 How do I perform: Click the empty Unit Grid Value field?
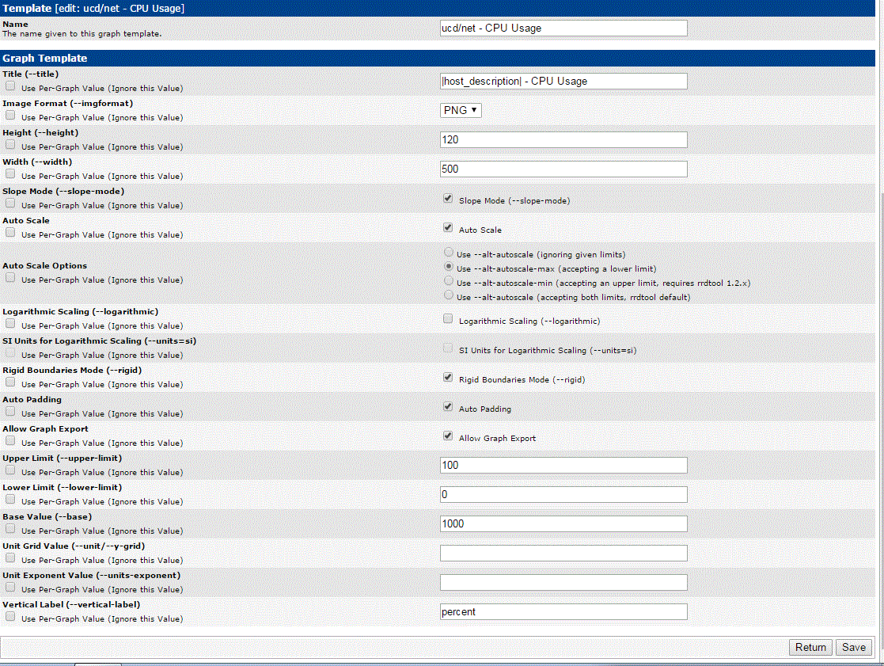tap(563, 554)
